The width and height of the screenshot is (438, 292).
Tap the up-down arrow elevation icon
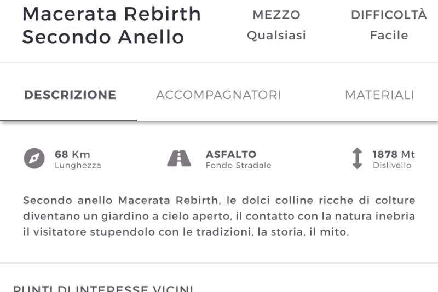(357, 159)
